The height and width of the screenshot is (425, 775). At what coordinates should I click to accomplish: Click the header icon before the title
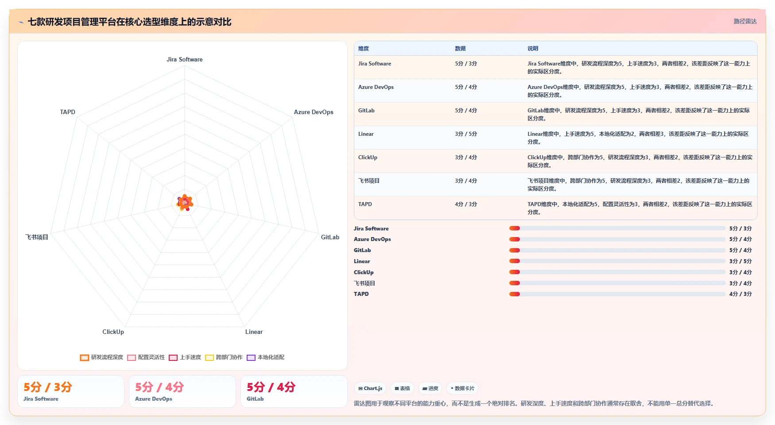[21, 22]
